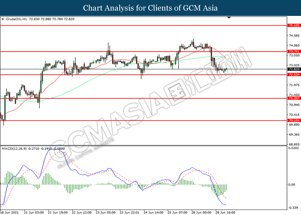Click the 23 Jun 22:01 time label
This screenshot has height=215, width=301.
click(129, 212)
